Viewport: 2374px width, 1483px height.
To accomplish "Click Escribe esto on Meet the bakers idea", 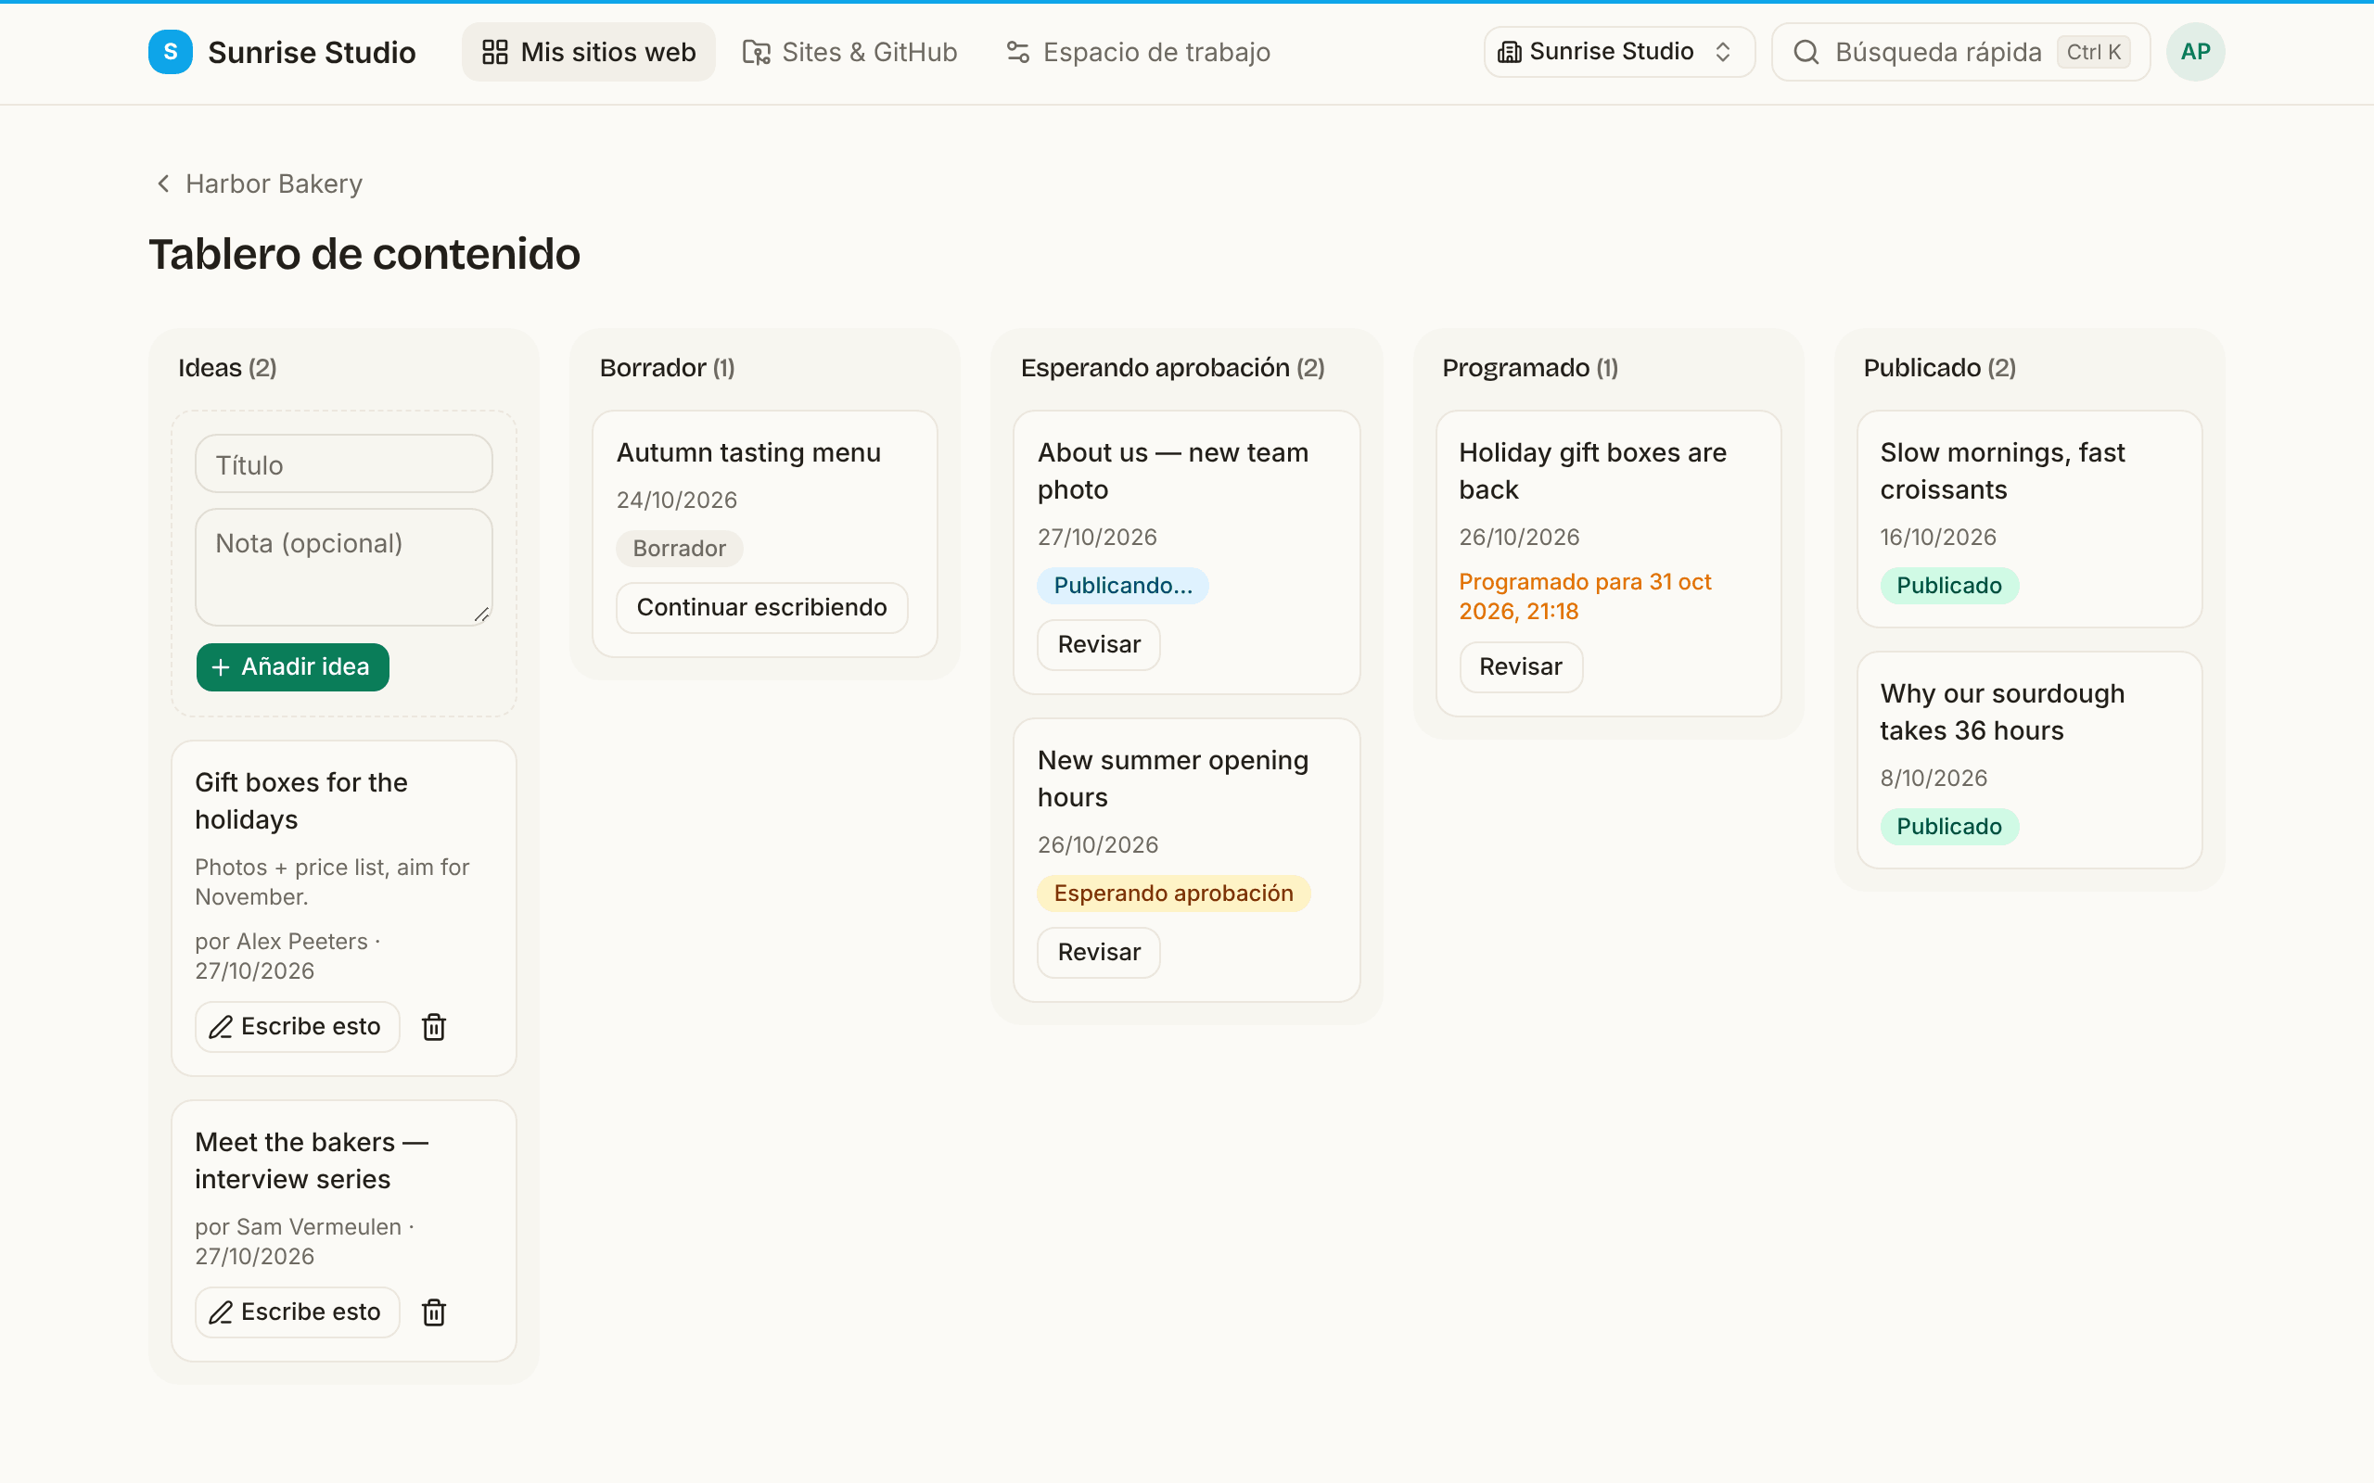I will coord(298,1312).
